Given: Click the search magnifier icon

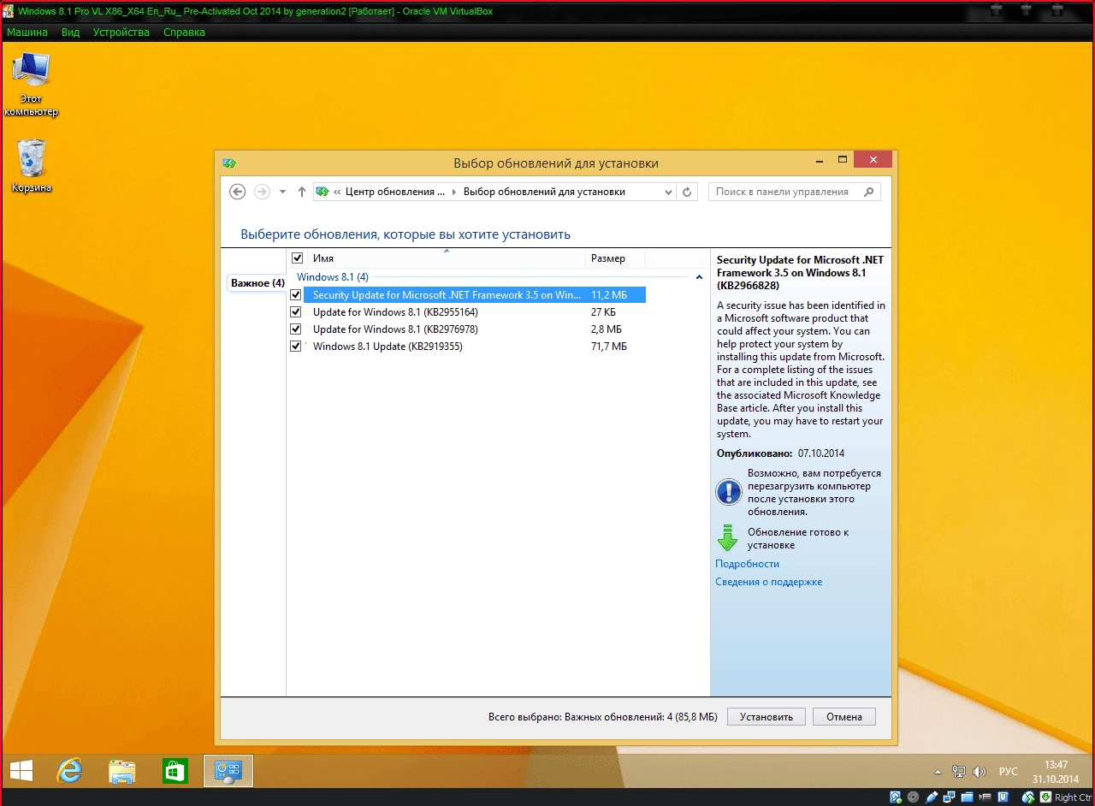Looking at the screenshot, I should 869,192.
